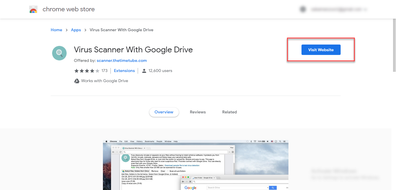The image size is (396, 190).
Task: Click the large "Virus Scanner With Google Drive" title
Action: [x=133, y=50]
